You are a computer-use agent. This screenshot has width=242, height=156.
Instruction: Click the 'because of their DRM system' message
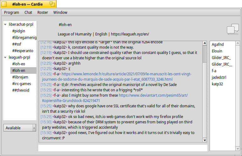tap(117, 125)
